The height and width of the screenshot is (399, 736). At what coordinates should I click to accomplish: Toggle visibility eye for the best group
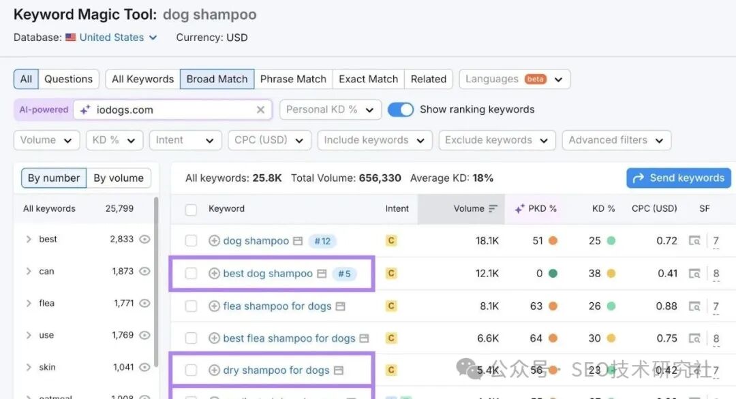[x=144, y=240]
